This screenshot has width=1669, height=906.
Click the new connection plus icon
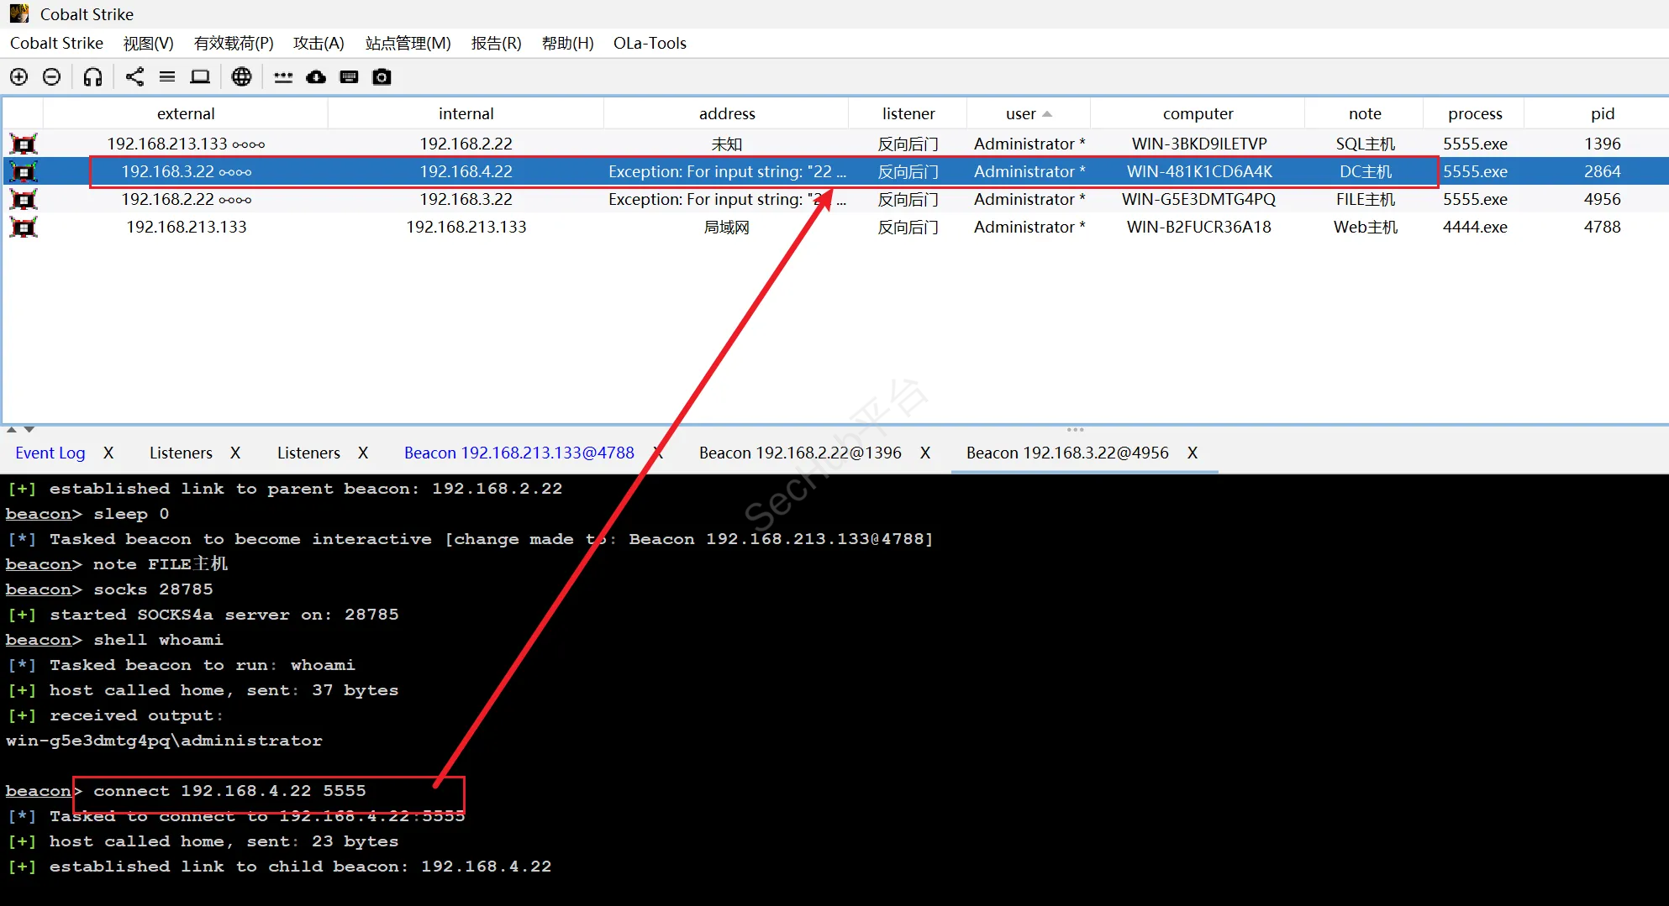click(18, 77)
